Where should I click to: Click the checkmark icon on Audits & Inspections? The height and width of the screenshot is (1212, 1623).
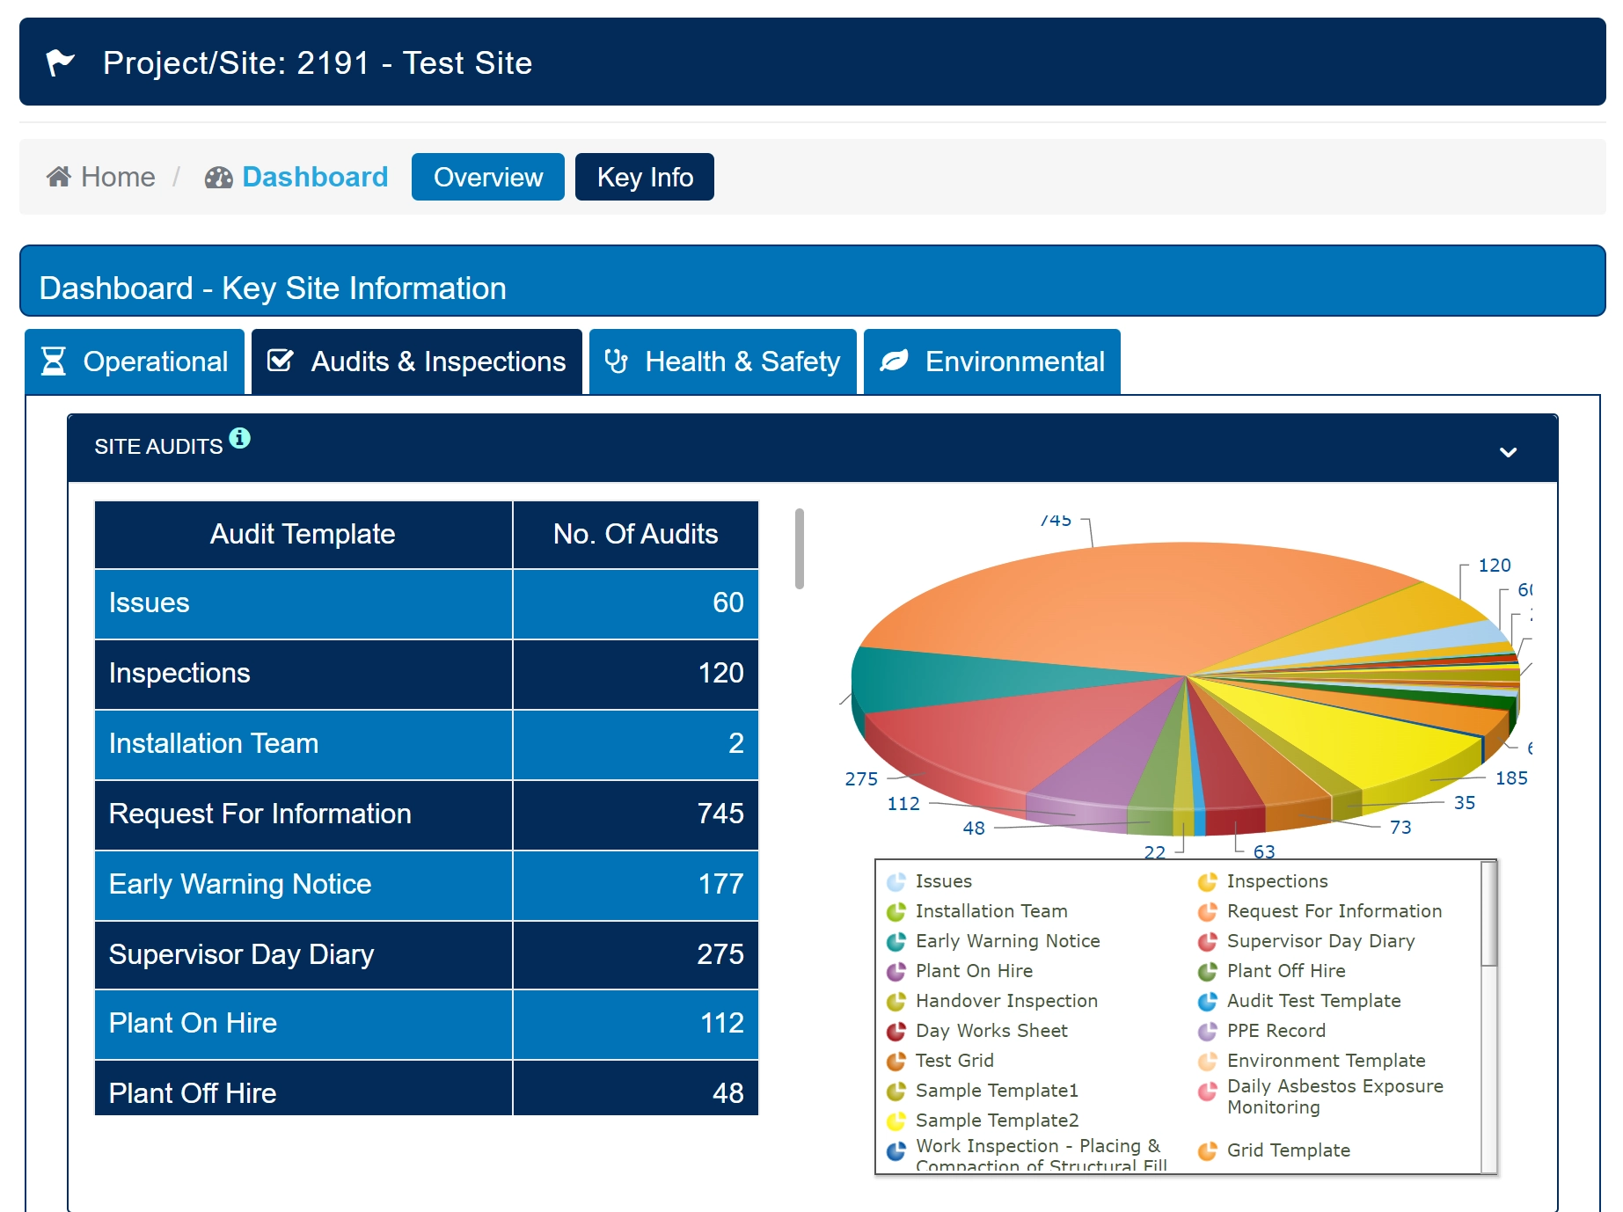(x=280, y=361)
